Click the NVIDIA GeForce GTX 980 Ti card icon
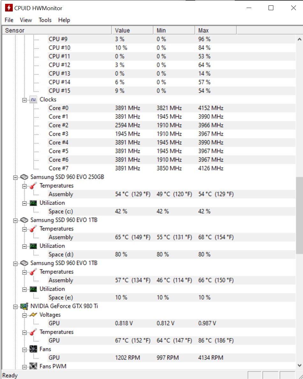The width and height of the screenshot is (303, 379). click(x=24, y=306)
